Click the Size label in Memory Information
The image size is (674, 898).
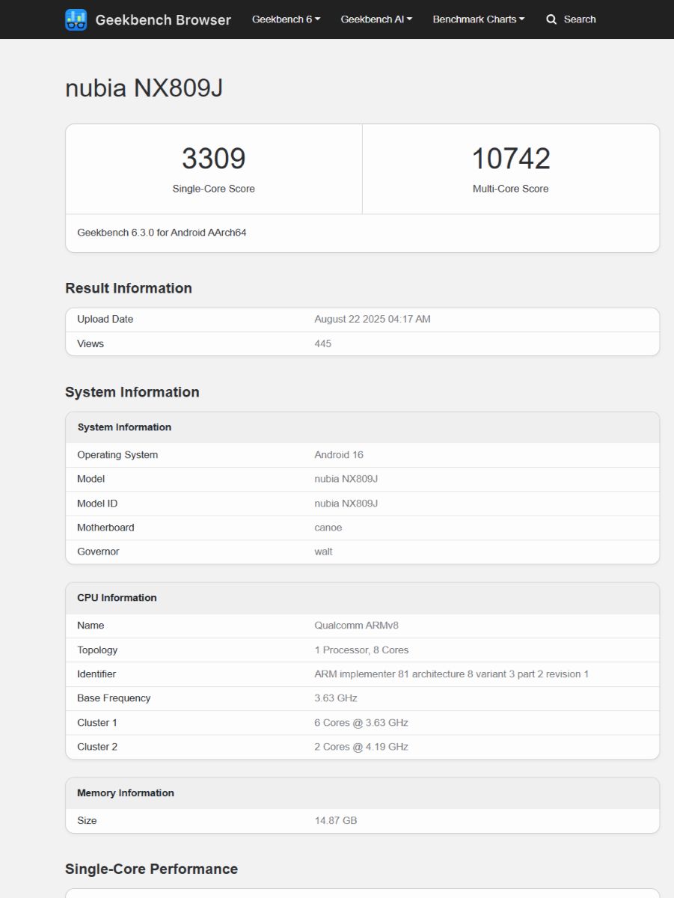87,821
